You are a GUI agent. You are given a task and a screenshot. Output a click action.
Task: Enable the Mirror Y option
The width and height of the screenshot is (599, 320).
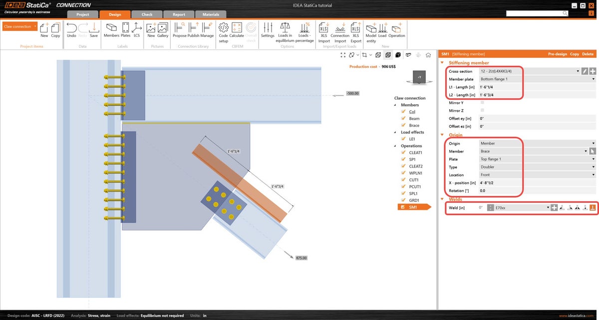(x=481, y=102)
